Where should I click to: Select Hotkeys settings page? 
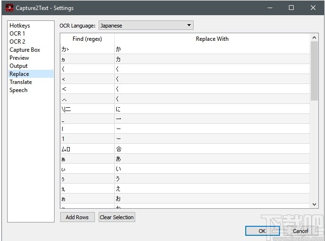coord(19,26)
